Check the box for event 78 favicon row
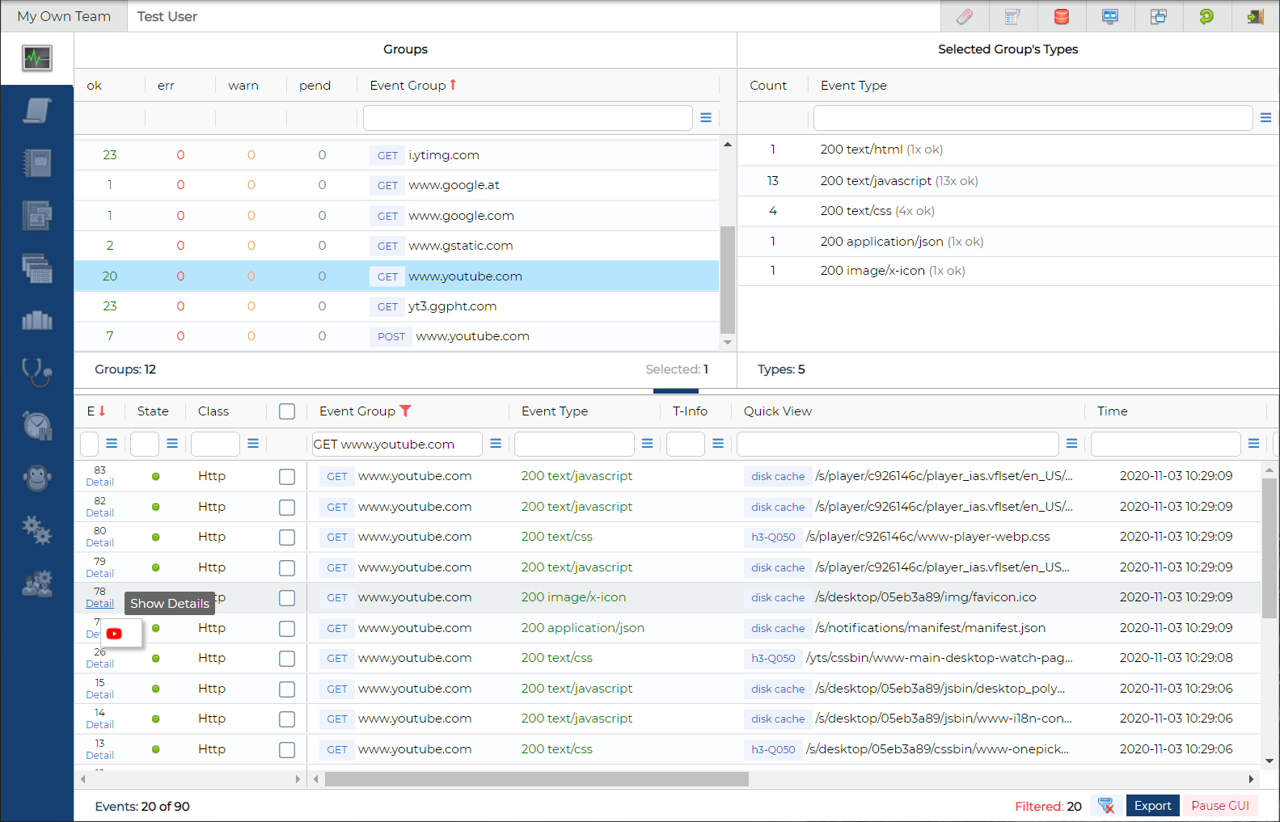Image resolution: width=1280 pixels, height=822 pixels. 287,598
